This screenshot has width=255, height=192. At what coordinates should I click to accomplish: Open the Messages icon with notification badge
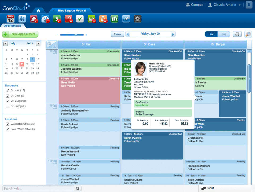point(92,19)
